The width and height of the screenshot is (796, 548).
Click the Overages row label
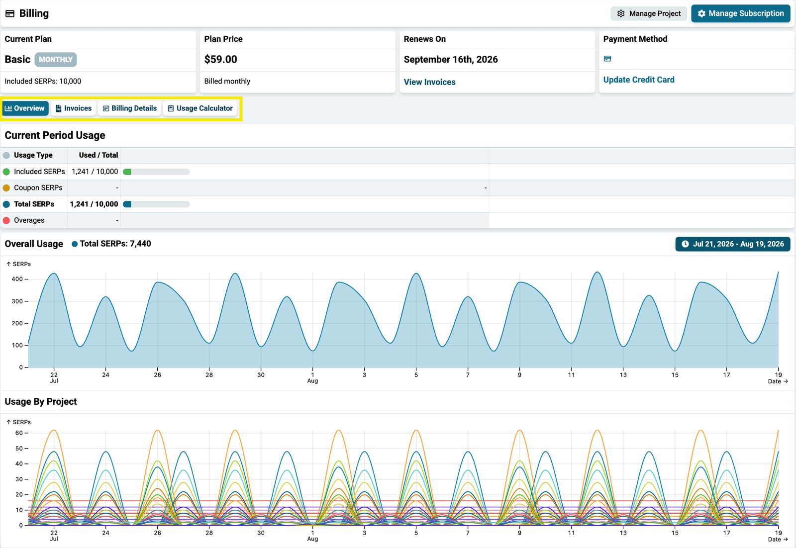coord(29,220)
